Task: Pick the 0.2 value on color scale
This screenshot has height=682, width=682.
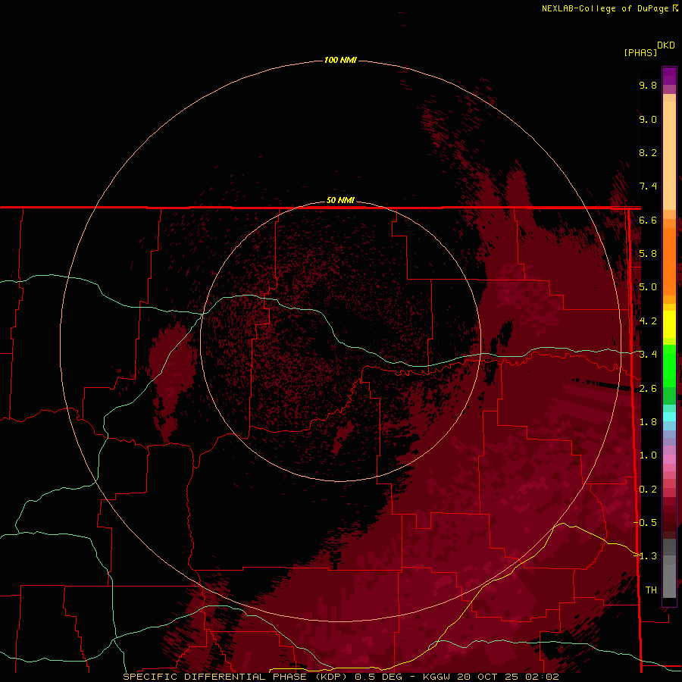Action: [648, 490]
